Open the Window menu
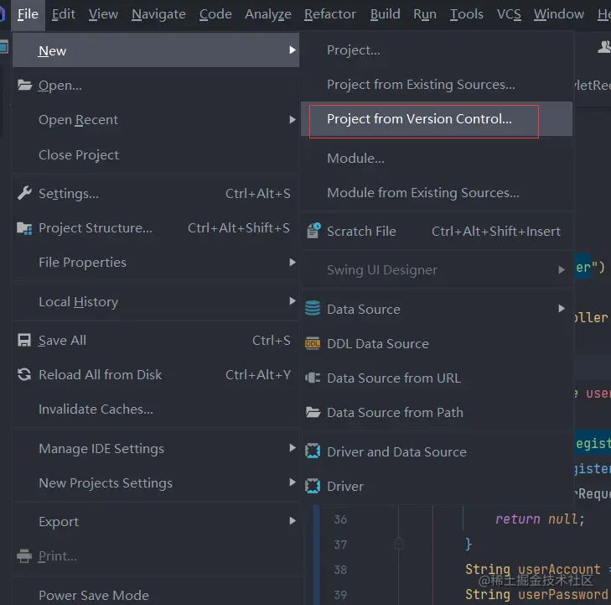The height and width of the screenshot is (605, 611). pos(559,14)
